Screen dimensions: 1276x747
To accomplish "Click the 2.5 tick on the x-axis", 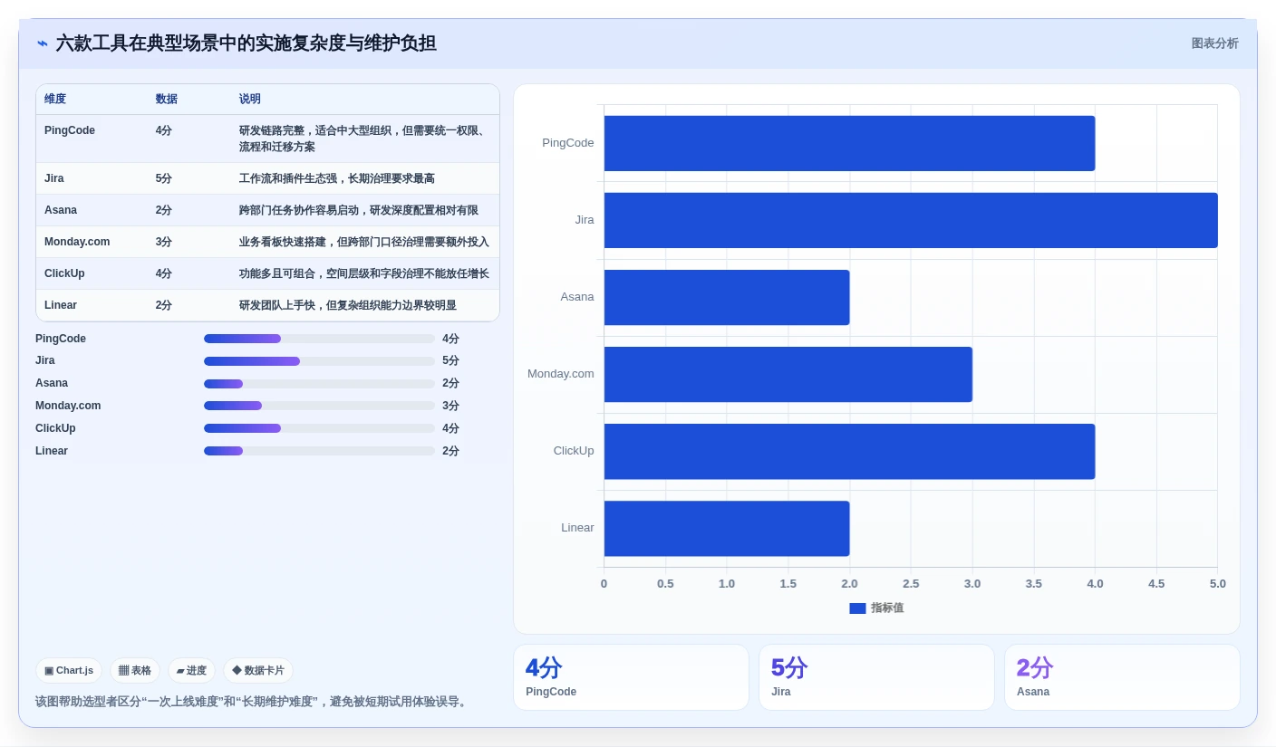I will click(x=911, y=584).
